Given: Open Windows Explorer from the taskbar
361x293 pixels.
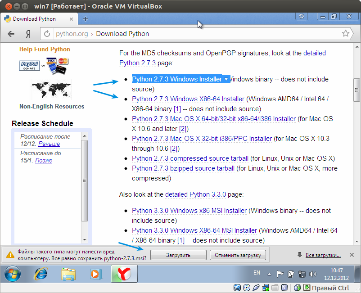Looking at the screenshot, I should tap(68, 274).
